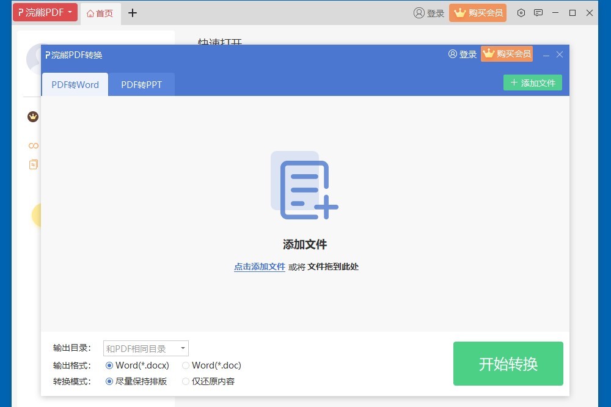The width and height of the screenshot is (611, 407).
Task: Select the PDF转Word tab
Action: [x=75, y=85]
